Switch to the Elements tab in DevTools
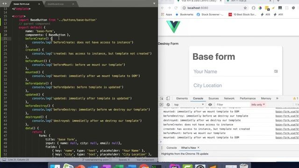The width and height of the screenshot is (299, 168). [182, 98]
